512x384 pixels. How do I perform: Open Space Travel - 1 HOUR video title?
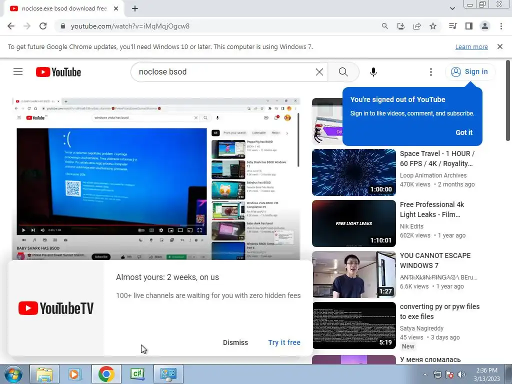coord(437,158)
